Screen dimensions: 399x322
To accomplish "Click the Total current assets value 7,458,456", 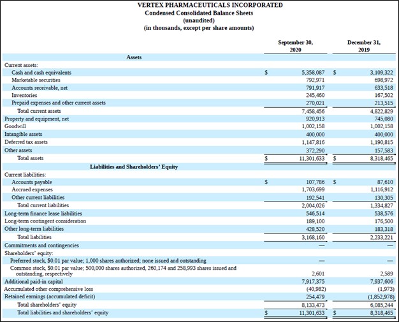I will pyautogui.click(x=312, y=110).
